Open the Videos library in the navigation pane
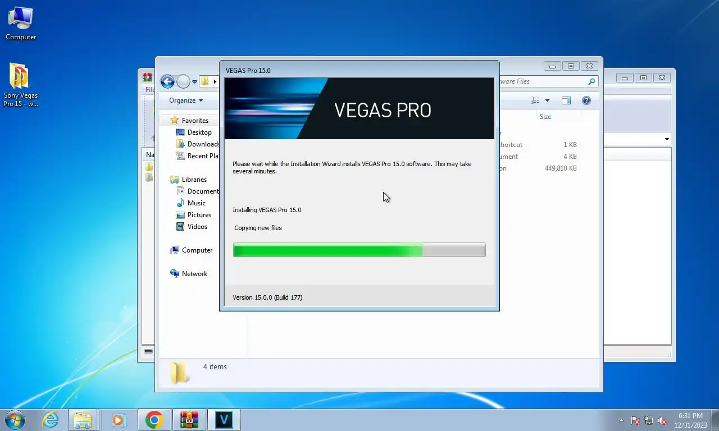 (197, 227)
